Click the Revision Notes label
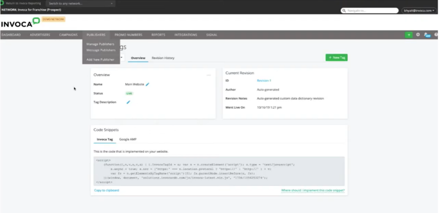The image size is (439, 213). point(236,98)
